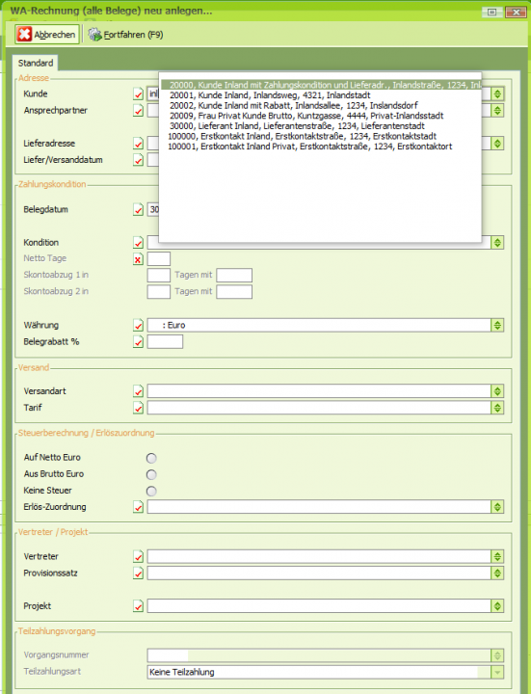Viewport: 531px width, 694px height.
Task: Open the Lieferadresse dropdown arrow
Action: [x=497, y=144]
